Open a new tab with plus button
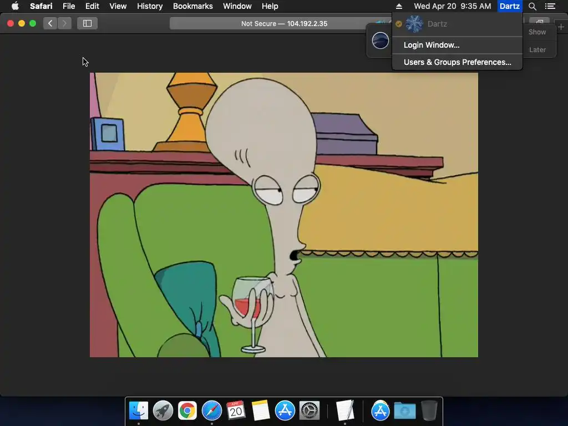Screen dimensions: 568x426 coord(561,27)
